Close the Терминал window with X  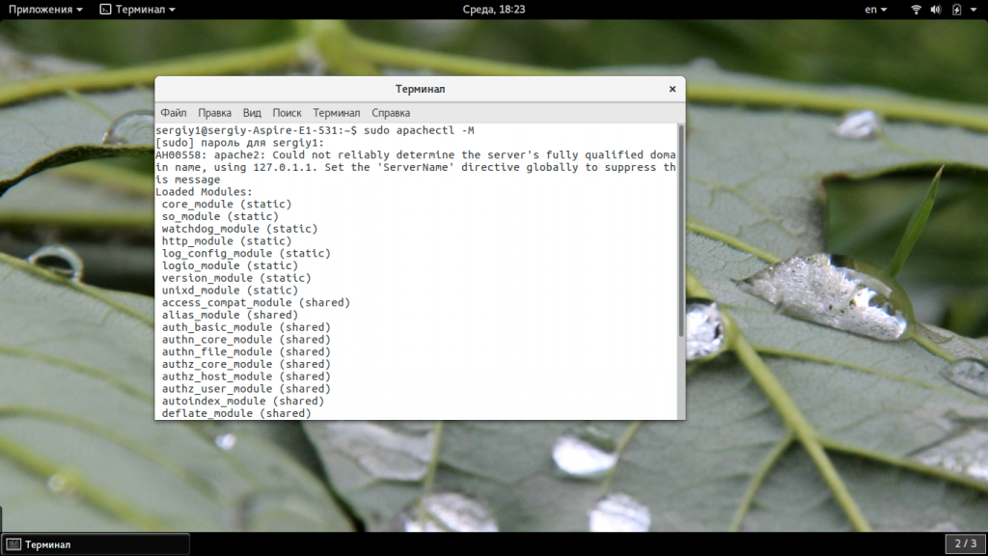672,89
